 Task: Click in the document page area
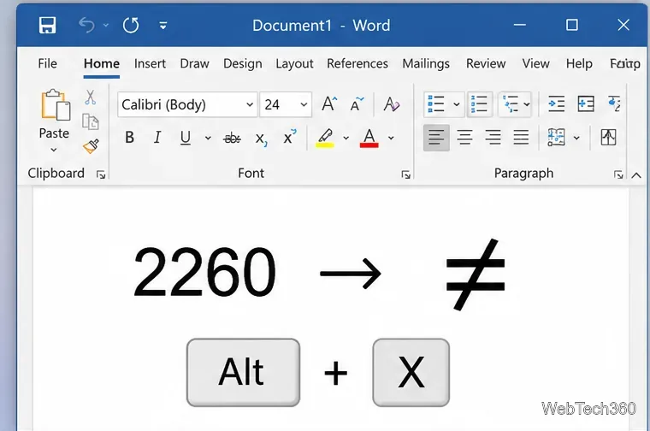pos(330,309)
